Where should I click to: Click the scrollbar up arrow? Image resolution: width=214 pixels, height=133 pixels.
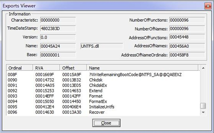pos(203,68)
